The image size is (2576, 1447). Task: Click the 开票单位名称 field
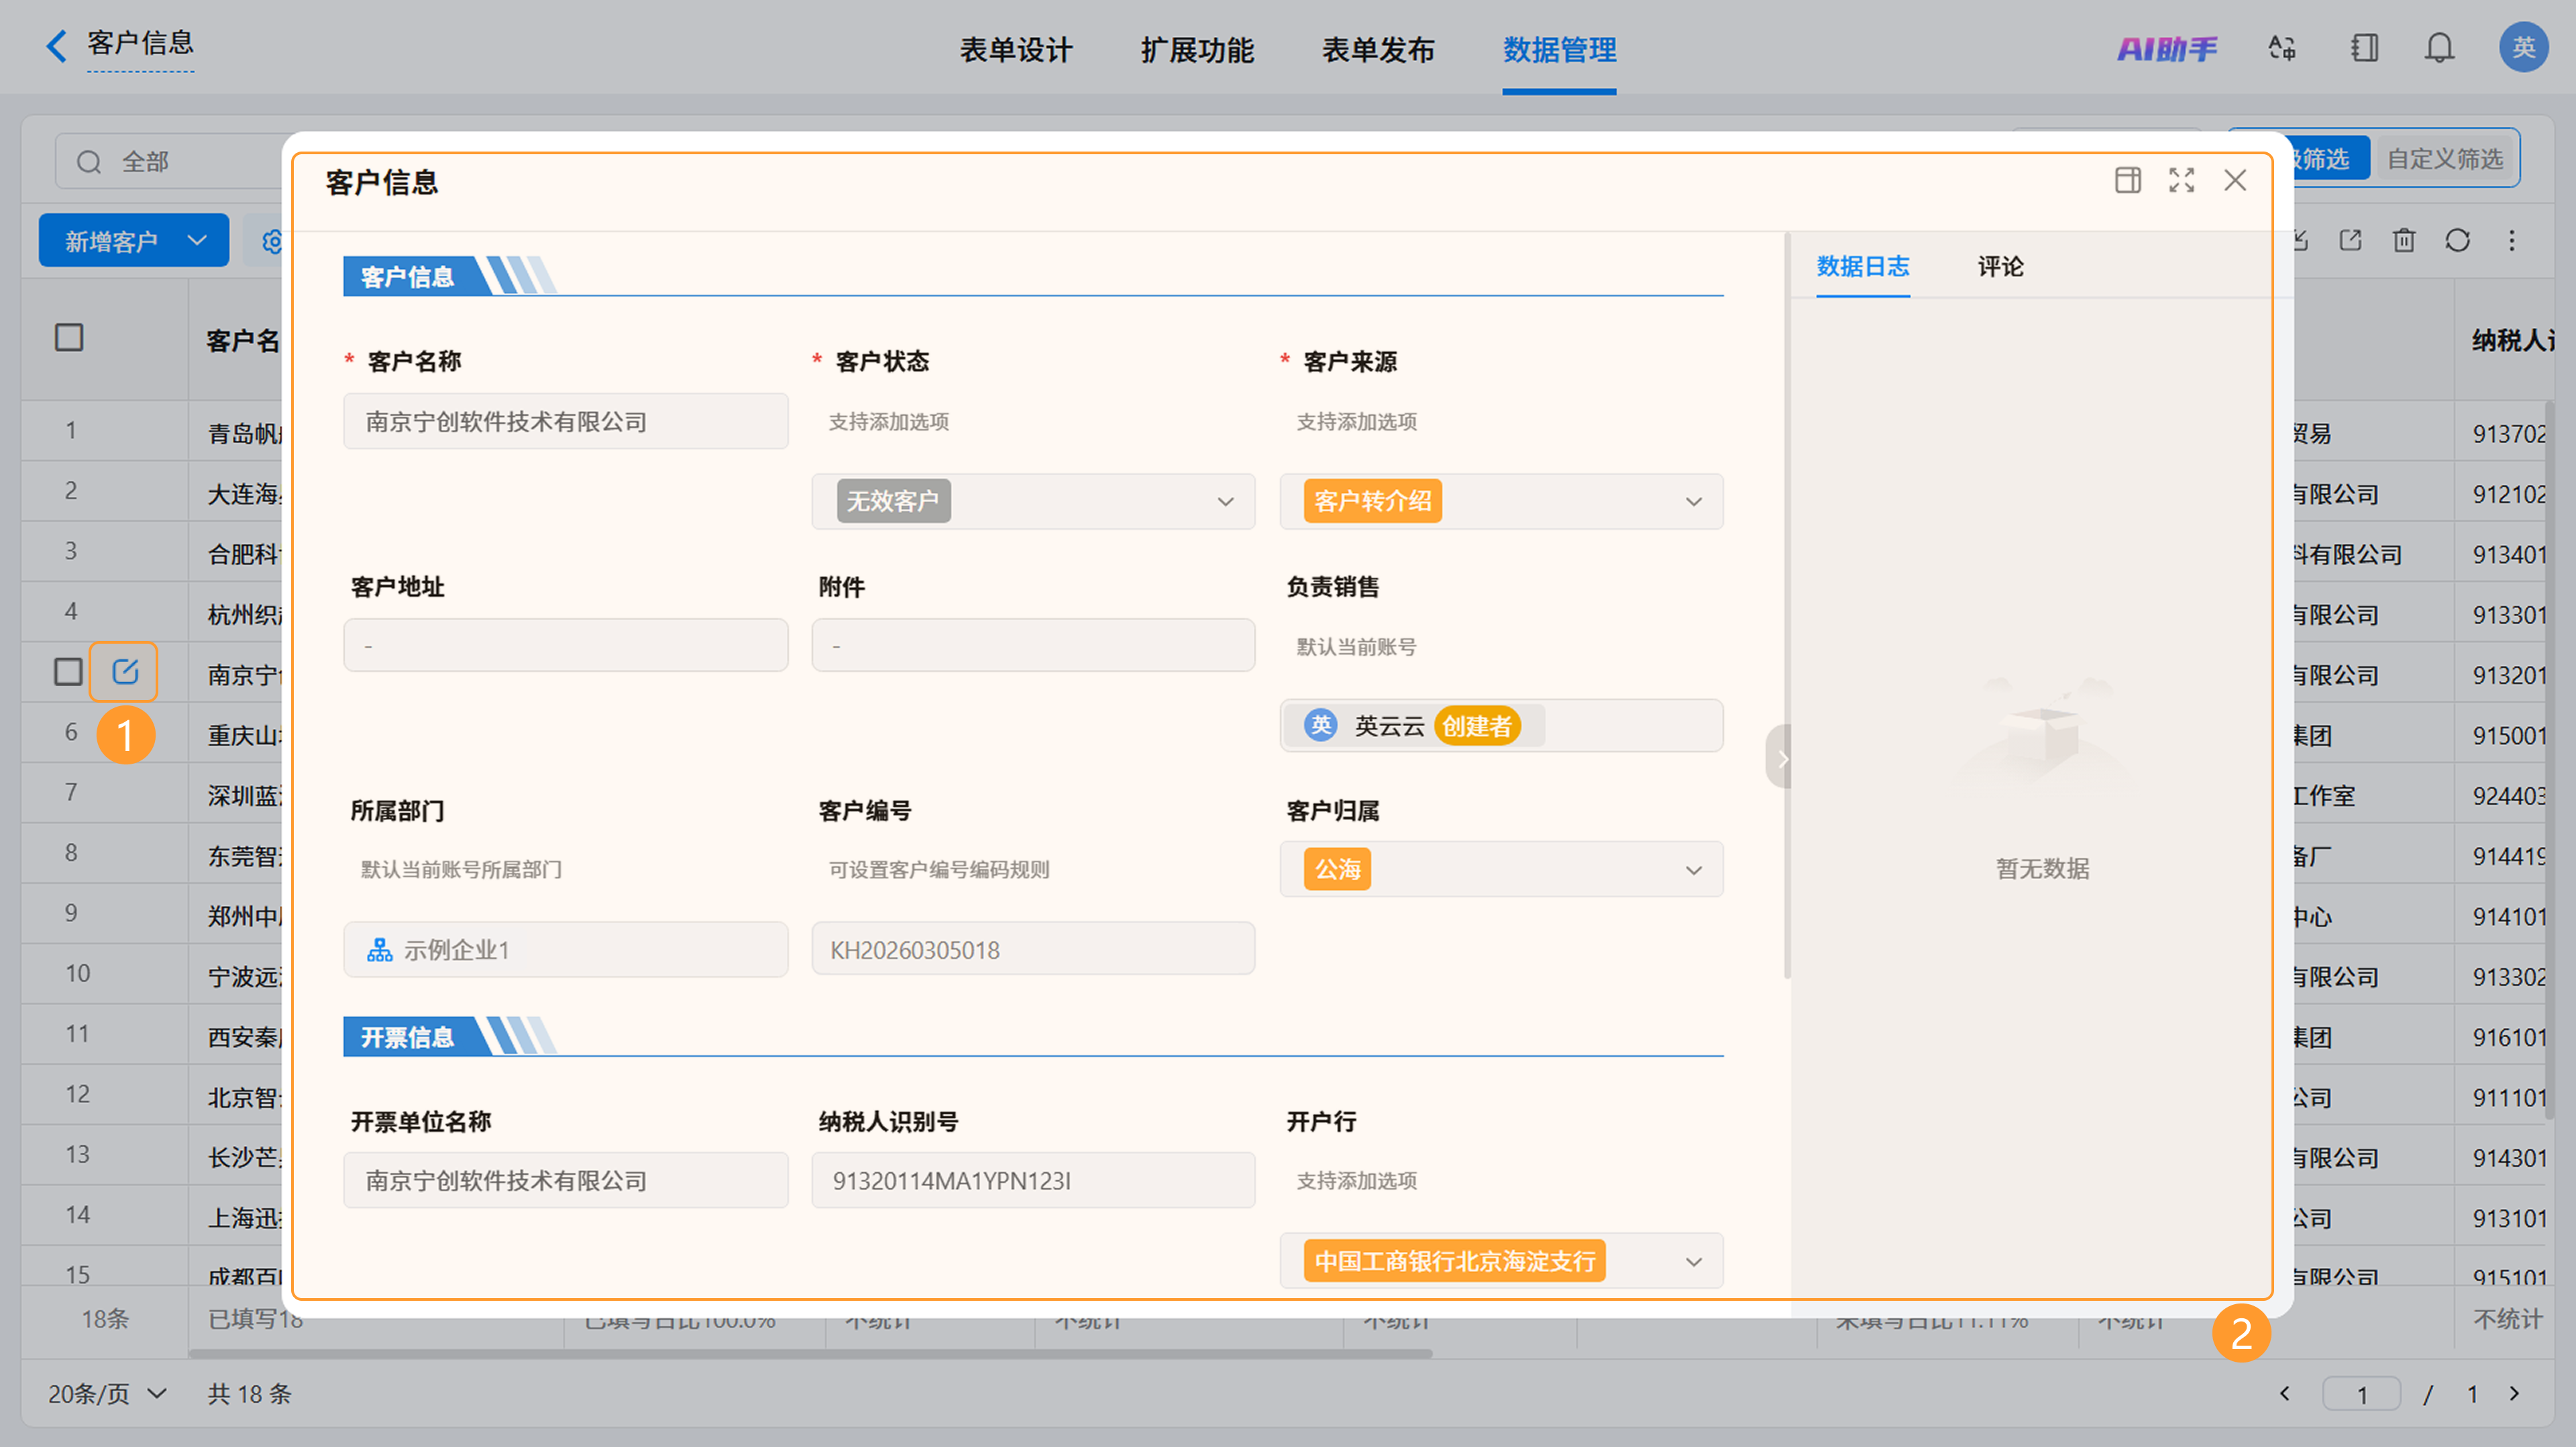(x=566, y=1180)
